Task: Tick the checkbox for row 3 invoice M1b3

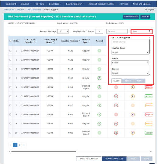Action: pyautogui.click(x=10, y=69)
